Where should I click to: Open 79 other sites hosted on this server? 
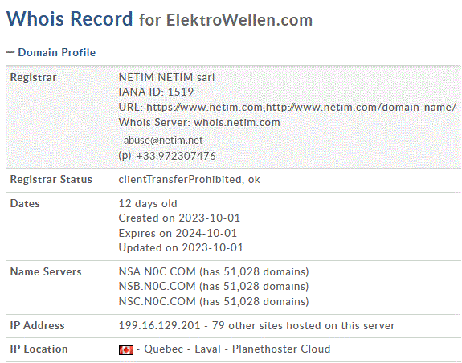pyautogui.click(x=303, y=325)
